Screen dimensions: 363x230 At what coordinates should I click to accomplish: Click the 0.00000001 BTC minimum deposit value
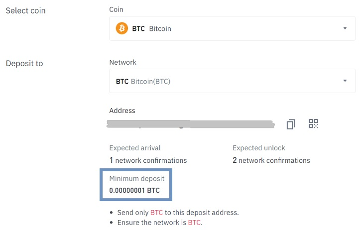pos(134,190)
